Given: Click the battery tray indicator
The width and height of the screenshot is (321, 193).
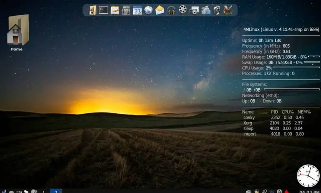Looking at the screenshot, I should pos(279,191).
